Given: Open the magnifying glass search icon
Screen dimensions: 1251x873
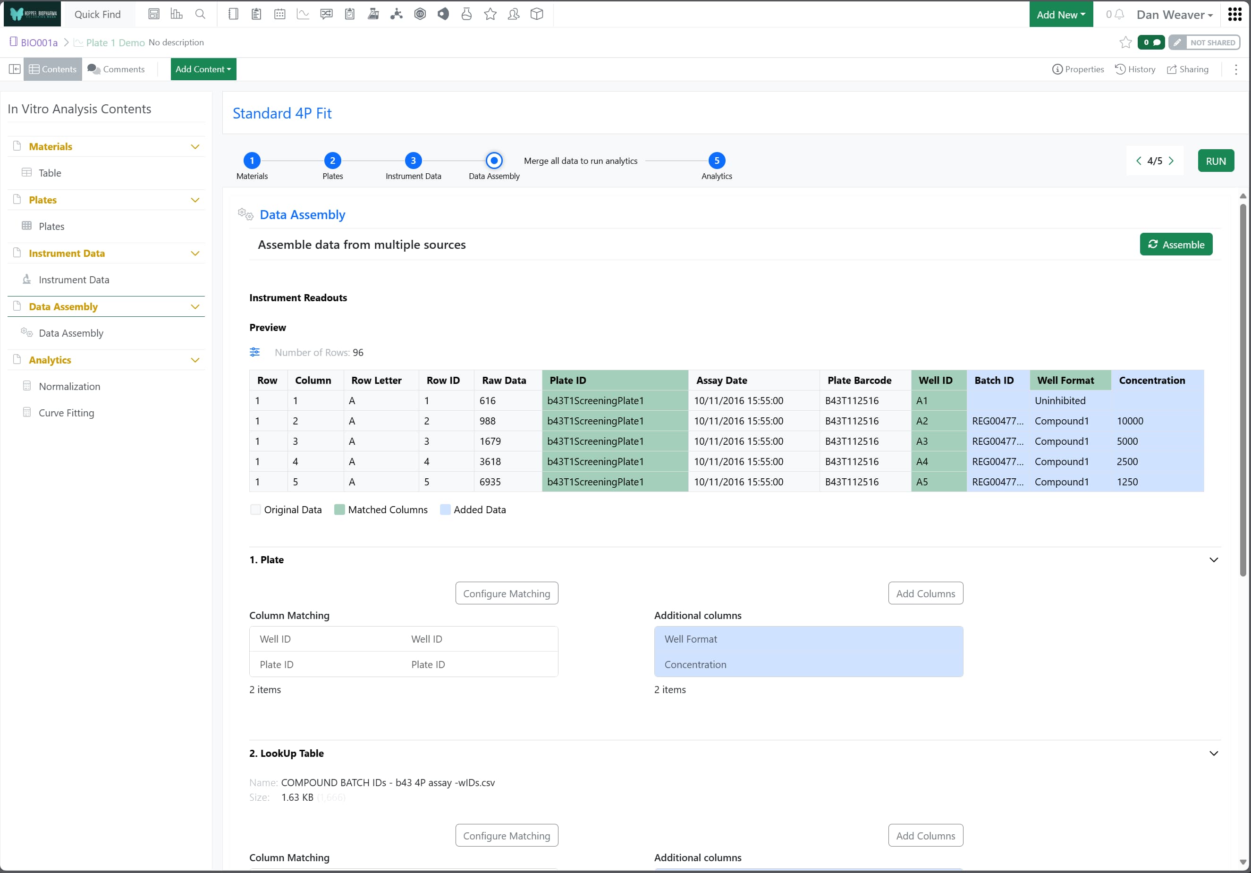Looking at the screenshot, I should (201, 14).
